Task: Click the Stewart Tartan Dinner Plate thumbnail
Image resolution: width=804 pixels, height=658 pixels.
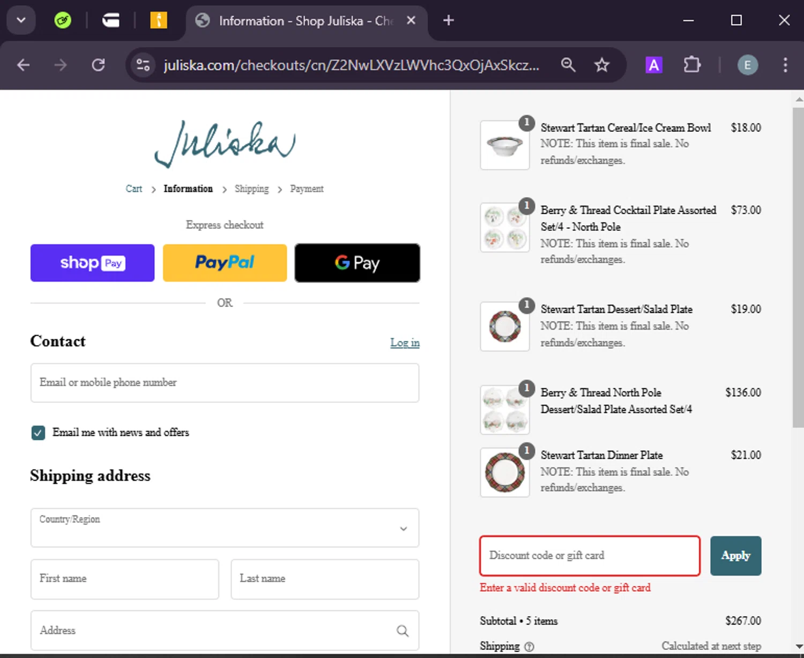Action: pyautogui.click(x=505, y=473)
